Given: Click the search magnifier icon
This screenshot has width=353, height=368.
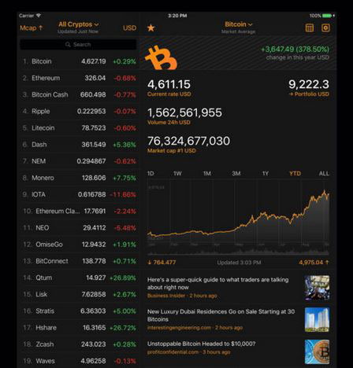Looking at the screenshot, I should (x=68, y=45).
